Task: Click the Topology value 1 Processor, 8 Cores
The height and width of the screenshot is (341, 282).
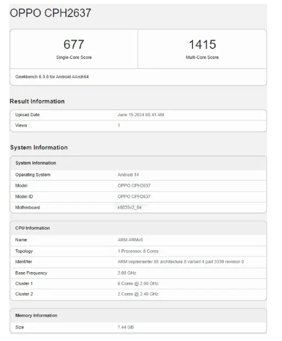Action: 138,251
